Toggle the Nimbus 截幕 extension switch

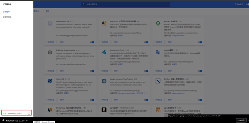pyautogui.click(x=200, y=100)
